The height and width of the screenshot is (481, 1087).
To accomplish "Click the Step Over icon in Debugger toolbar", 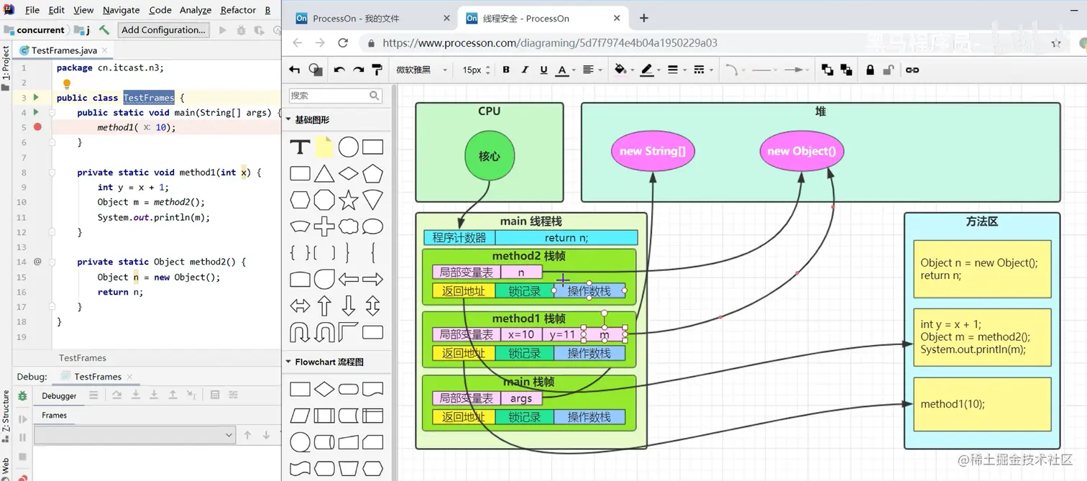I will tap(116, 395).
